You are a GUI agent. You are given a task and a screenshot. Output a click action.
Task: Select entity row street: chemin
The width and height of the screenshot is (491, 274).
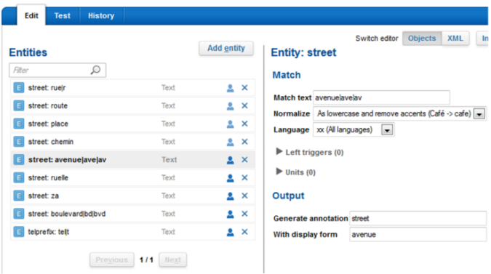pyautogui.click(x=133, y=142)
